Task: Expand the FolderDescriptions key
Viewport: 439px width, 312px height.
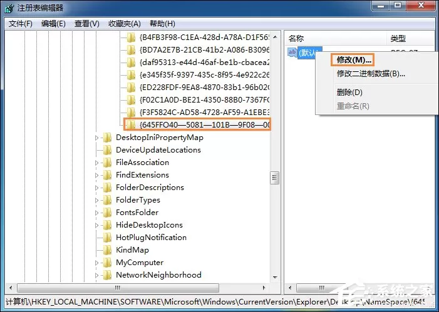Action: [96, 188]
